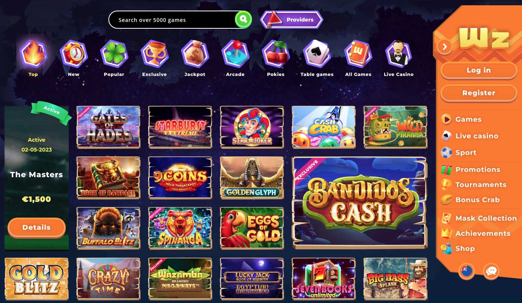This screenshot has width=522, height=303.
Task: Change language via the flag icon
Action: coord(467,271)
